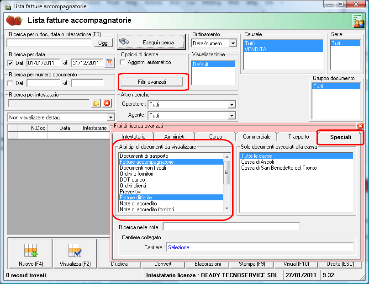Clear intestatario with red X icon

(x=107, y=103)
